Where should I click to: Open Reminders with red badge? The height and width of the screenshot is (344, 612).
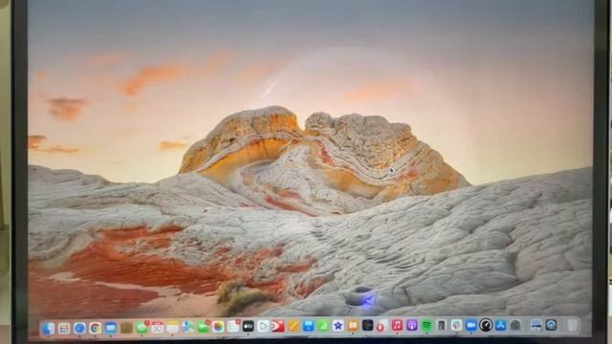tap(233, 327)
